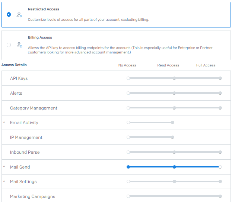Select the Billing Access radio button
The height and width of the screenshot is (202, 232).
point(9,45)
